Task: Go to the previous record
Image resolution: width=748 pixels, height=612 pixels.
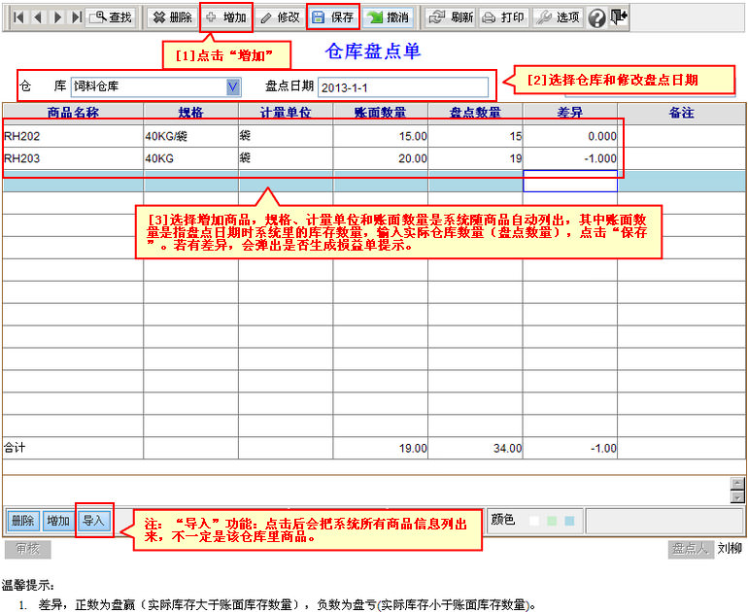Action: point(38,17)
